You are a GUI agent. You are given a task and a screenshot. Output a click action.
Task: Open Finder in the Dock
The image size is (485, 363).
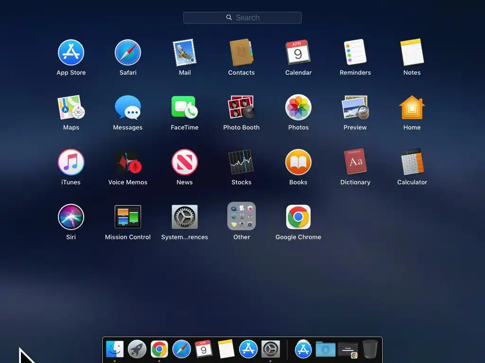[x=115, y=349]
